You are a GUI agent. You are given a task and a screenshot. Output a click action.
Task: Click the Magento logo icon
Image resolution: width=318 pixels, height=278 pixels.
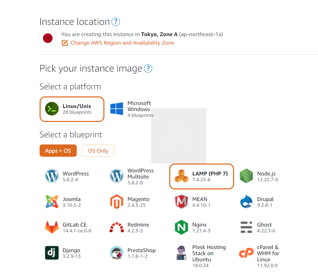(117, 202)
